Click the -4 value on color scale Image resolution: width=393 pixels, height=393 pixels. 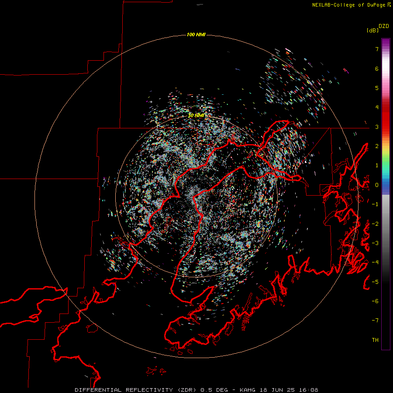click(x=375, y=262)
